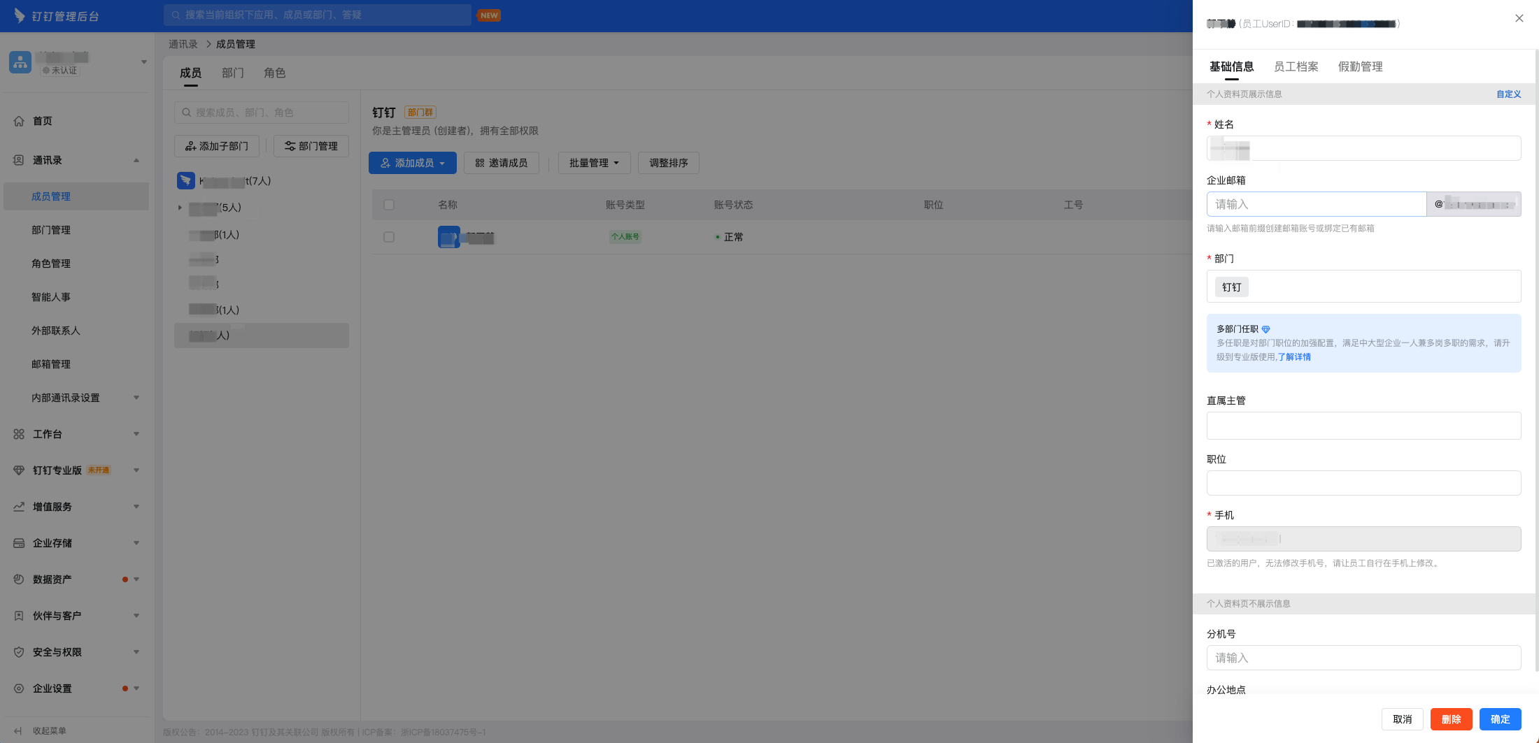Click the 自定义 link

1509,94
